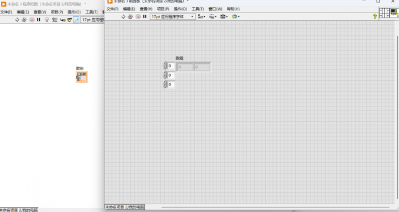Toggle Retain Wire Values in the block diagram toolbar
Viewport: 399px width, 212px height.
55,20
